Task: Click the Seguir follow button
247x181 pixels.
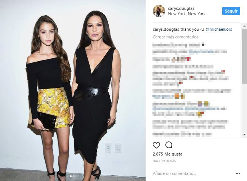Action: (231, 11)
